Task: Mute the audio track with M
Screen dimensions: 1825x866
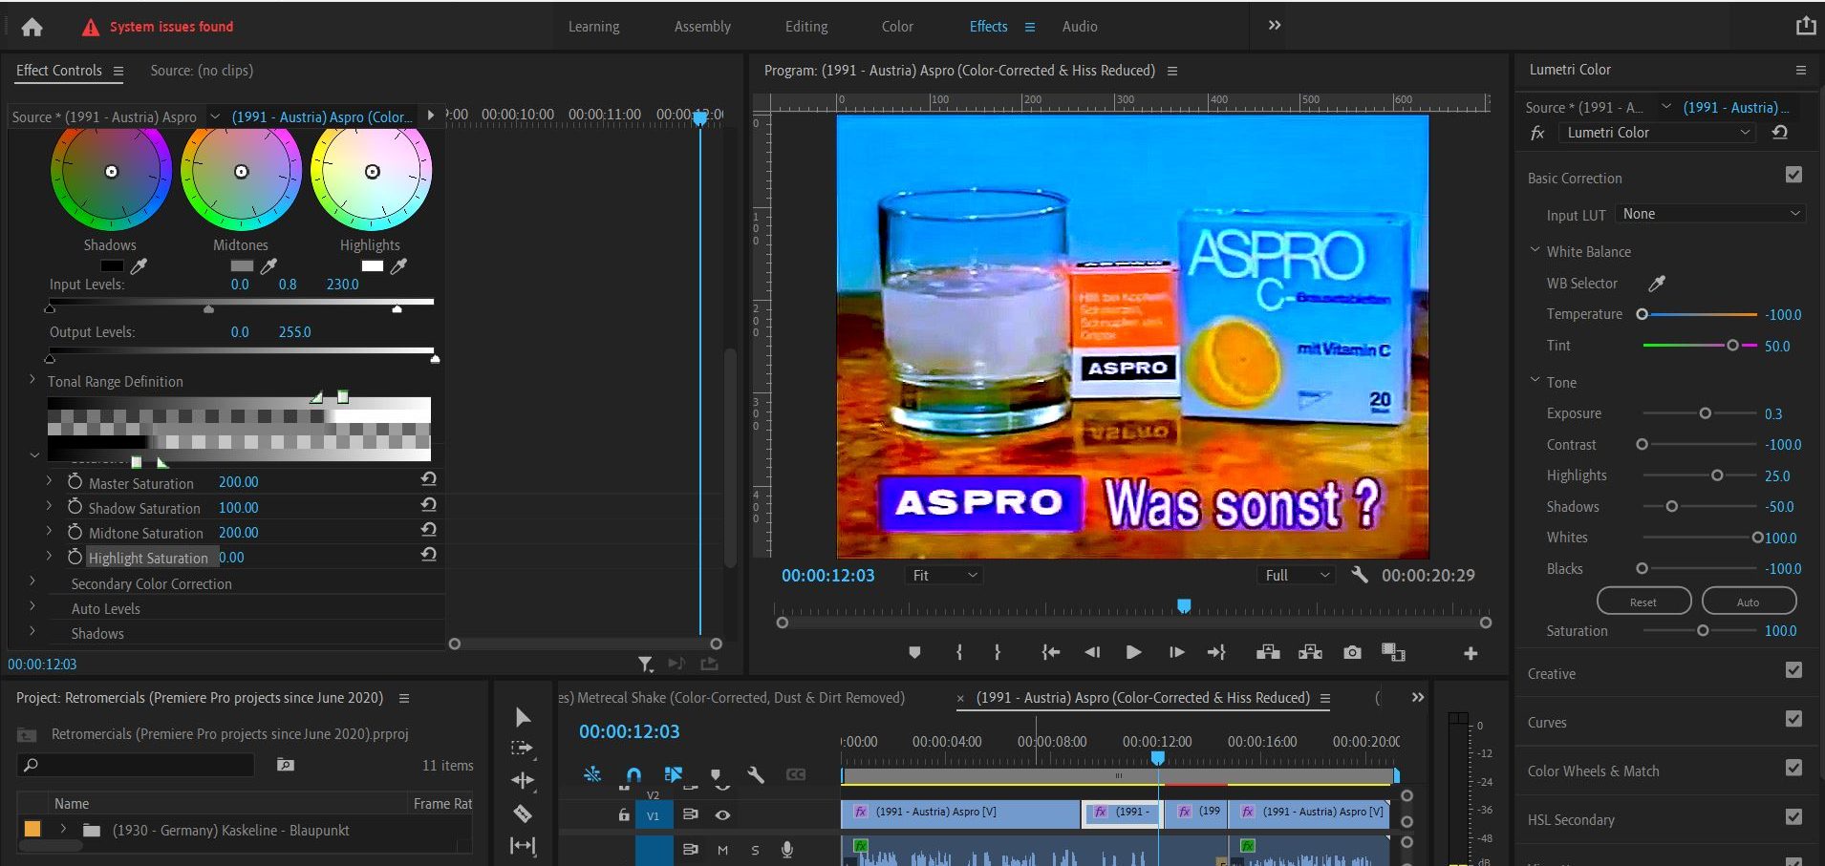Action: [722, 850]
